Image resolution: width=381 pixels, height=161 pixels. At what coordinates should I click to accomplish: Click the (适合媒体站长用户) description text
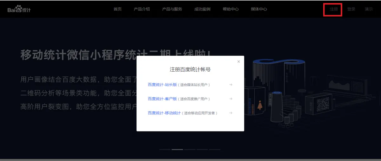[194, 85]
